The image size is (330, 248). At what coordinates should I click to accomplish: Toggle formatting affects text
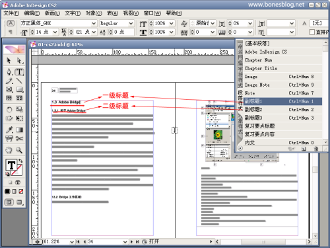pyautogui.click(x=18, y=183)
